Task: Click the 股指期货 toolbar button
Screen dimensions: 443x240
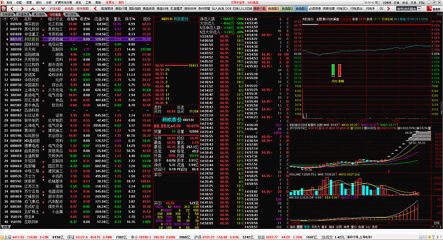Action: (x=107, y=9)
